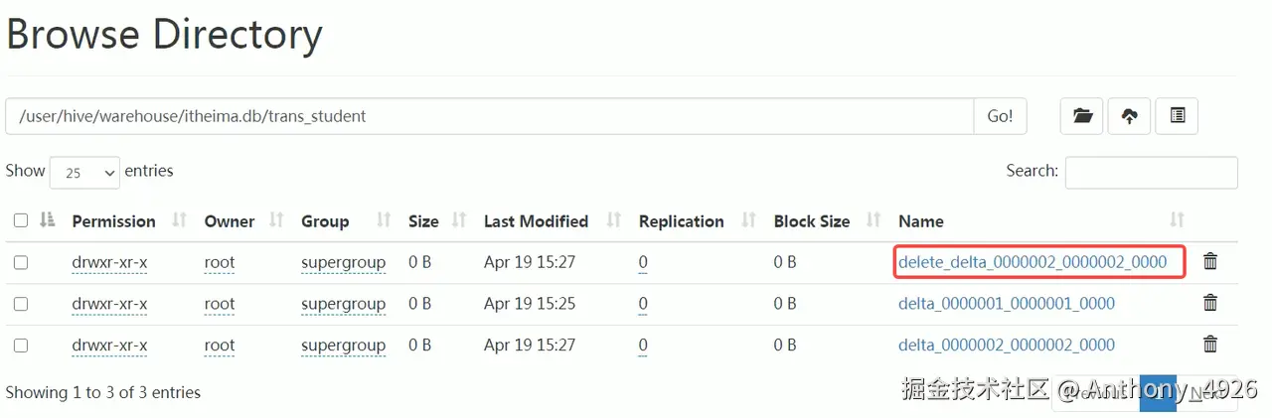Open the delete_delta_0000002_0000002_0000 directory link

tap(1033, 262)
